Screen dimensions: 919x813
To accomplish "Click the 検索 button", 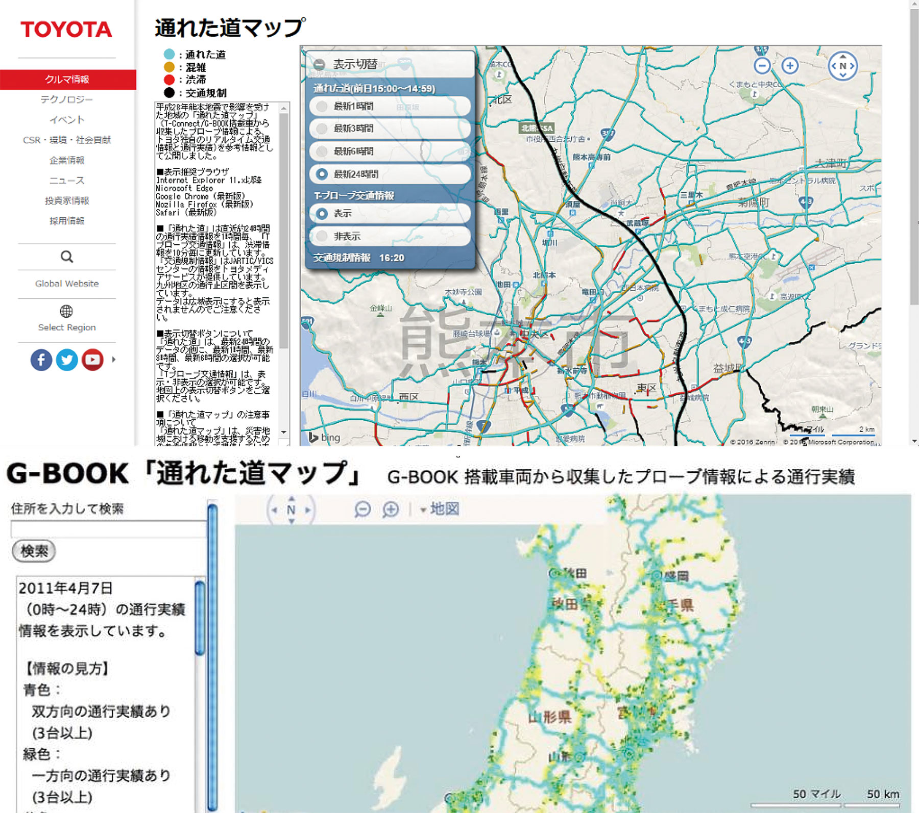I will pyautogui.click(x=34, y=551).
